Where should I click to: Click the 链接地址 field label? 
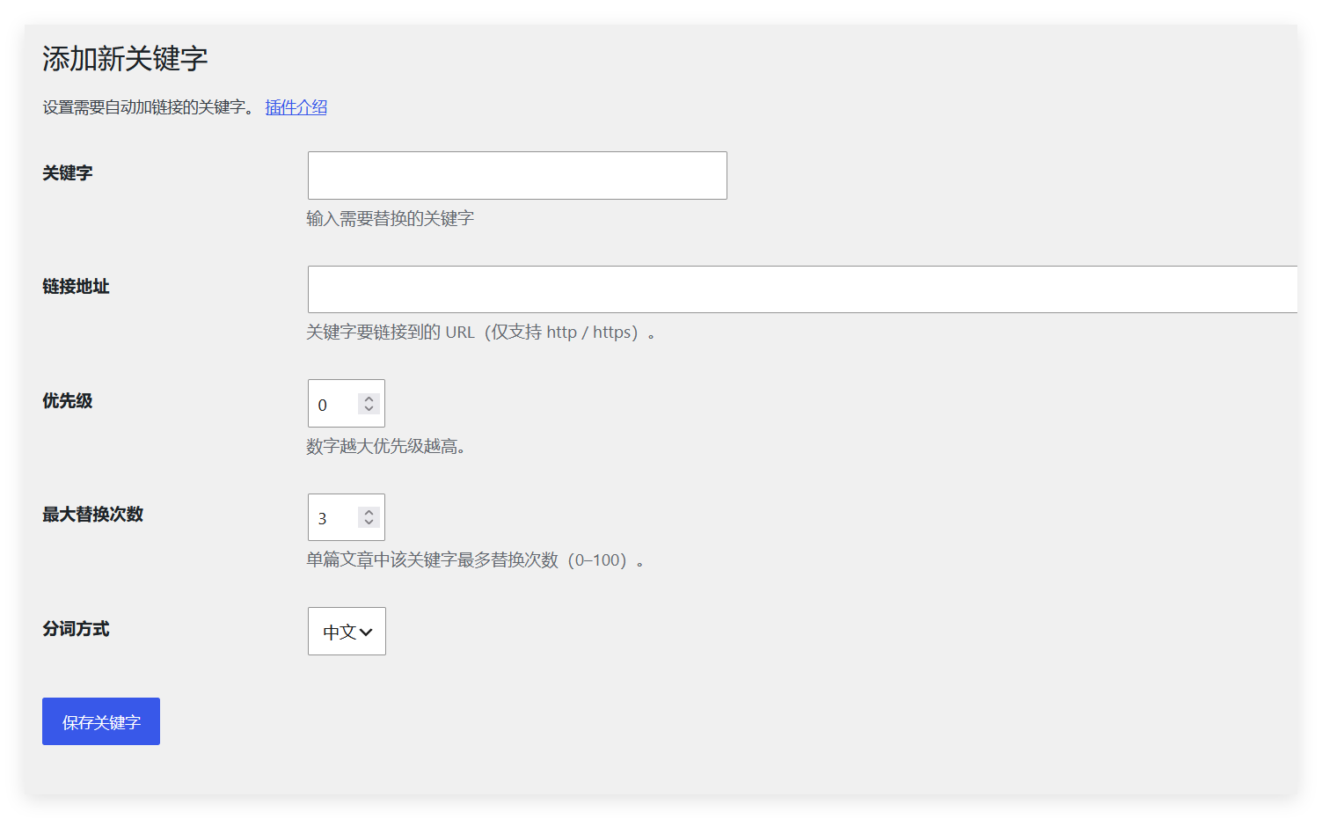tap(76, 287)
